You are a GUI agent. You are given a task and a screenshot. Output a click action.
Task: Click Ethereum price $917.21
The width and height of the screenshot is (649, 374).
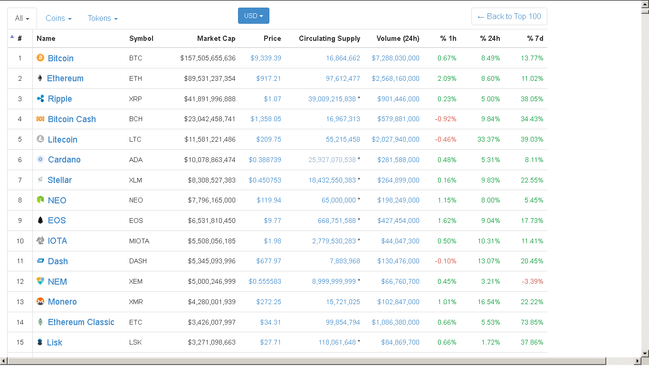click(268, 78)
